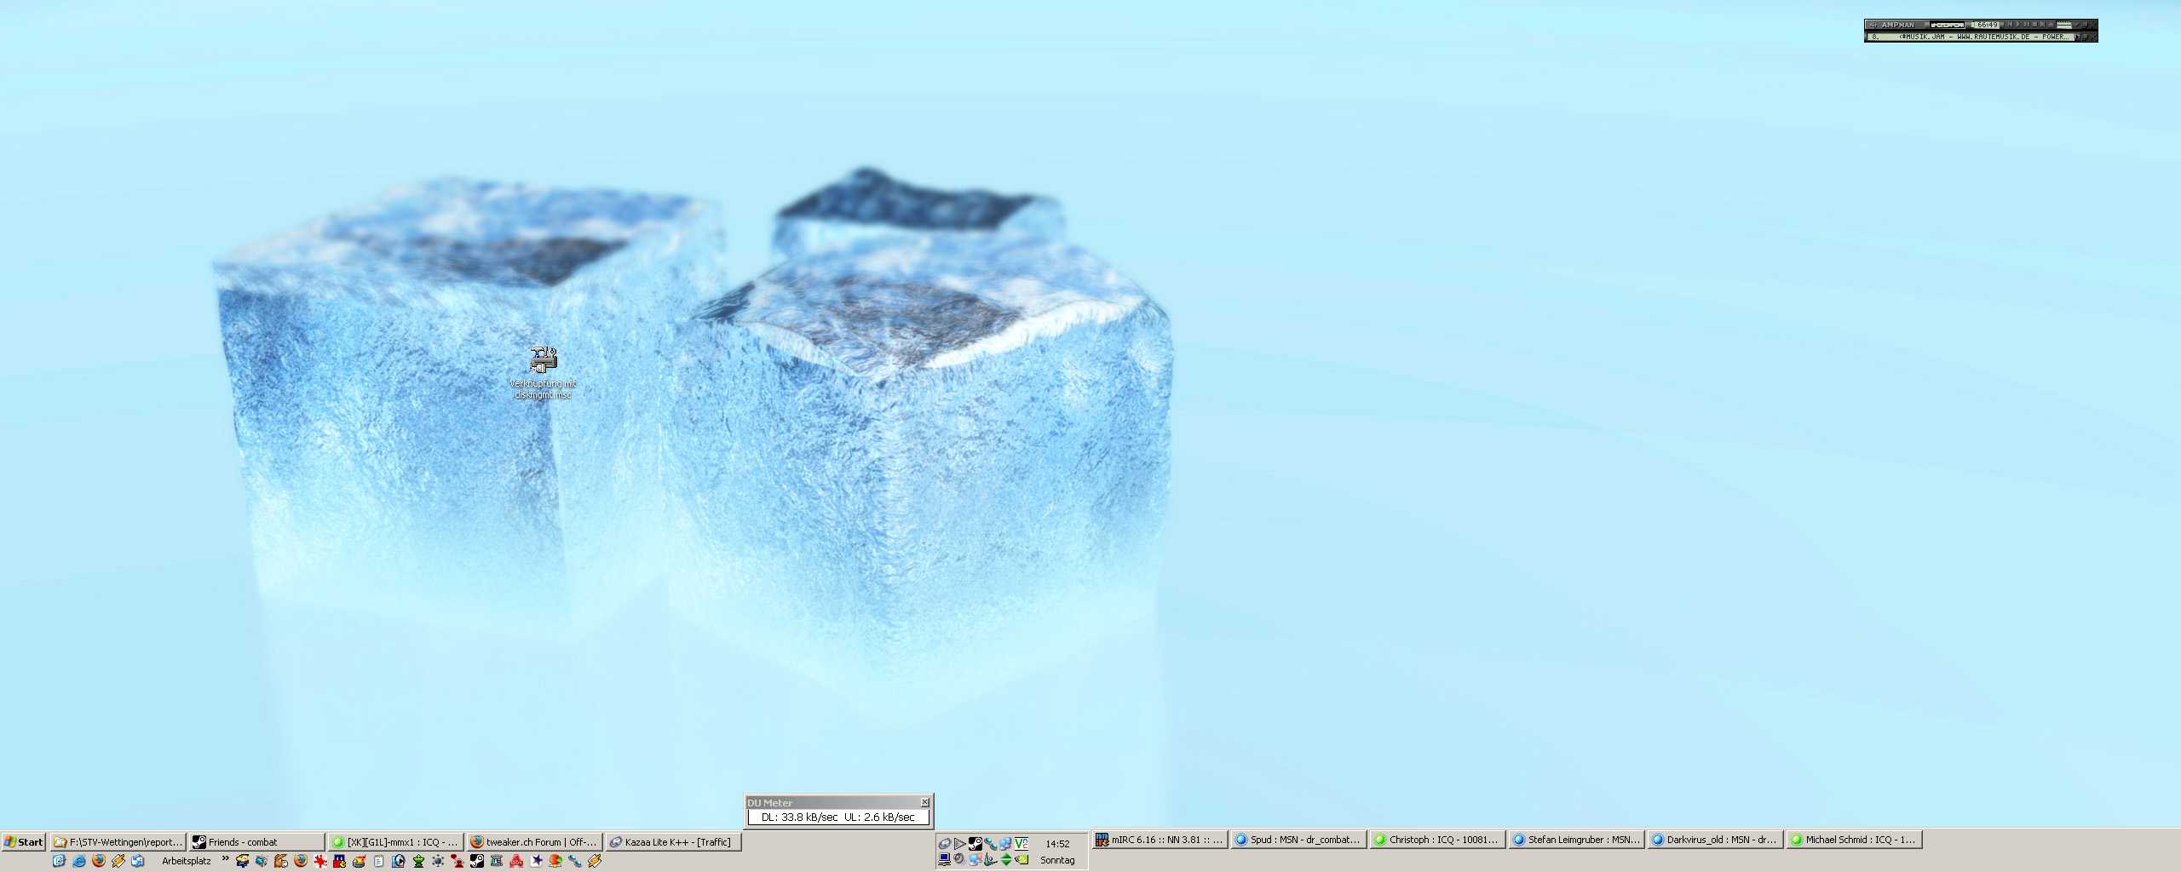Switch to tweaker.ch Forum Firefox window
Viewport: 2181px width, 872px height.
[x=534, y=842]
